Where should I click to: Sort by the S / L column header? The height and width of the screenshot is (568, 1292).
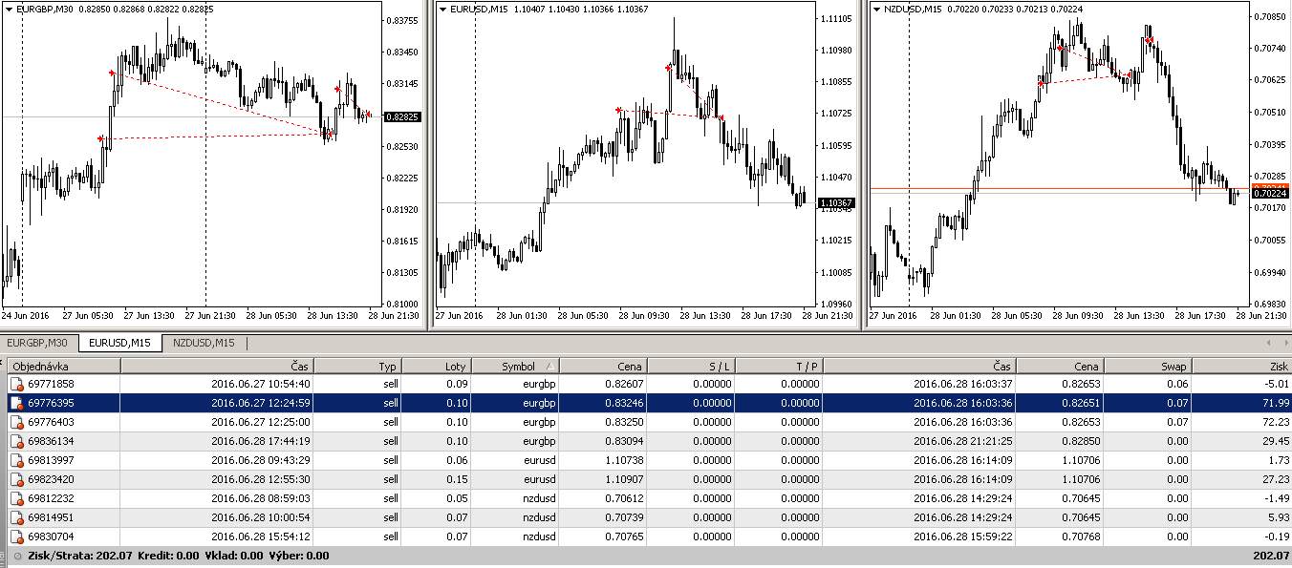tap(692, 366)
